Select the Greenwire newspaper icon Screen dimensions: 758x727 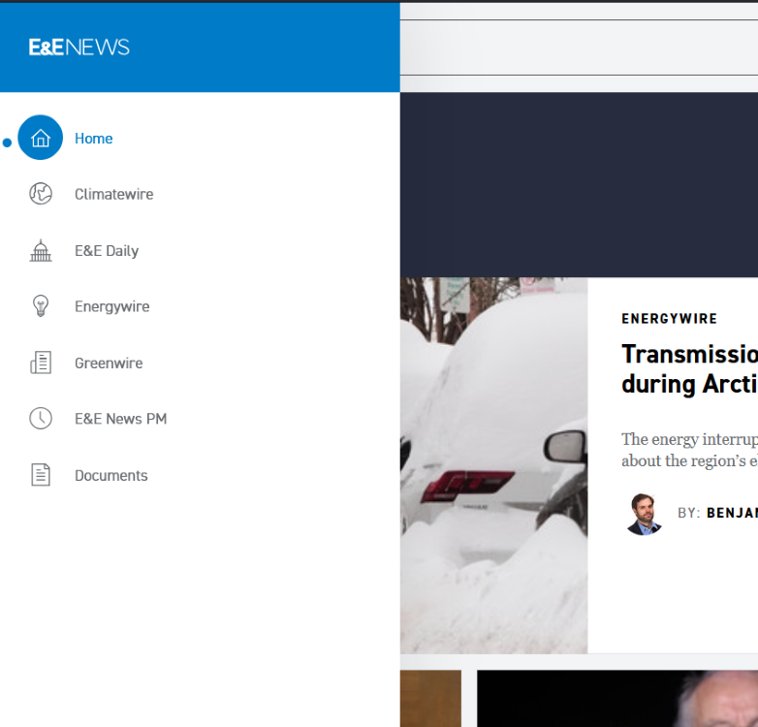pos(41,363)
